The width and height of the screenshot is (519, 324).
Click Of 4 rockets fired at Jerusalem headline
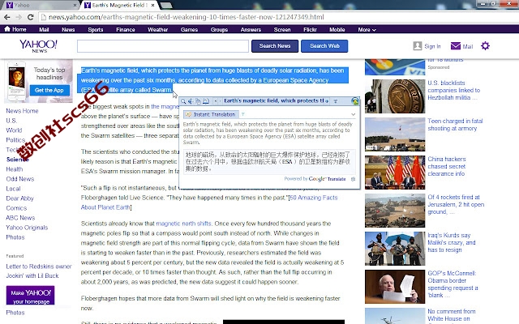[456, 204]
